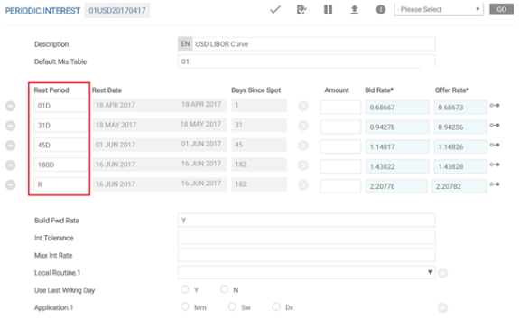The image size is (519, 330).
Task: Click the key icon beside offer rate 0.94286
Action: 495,126
